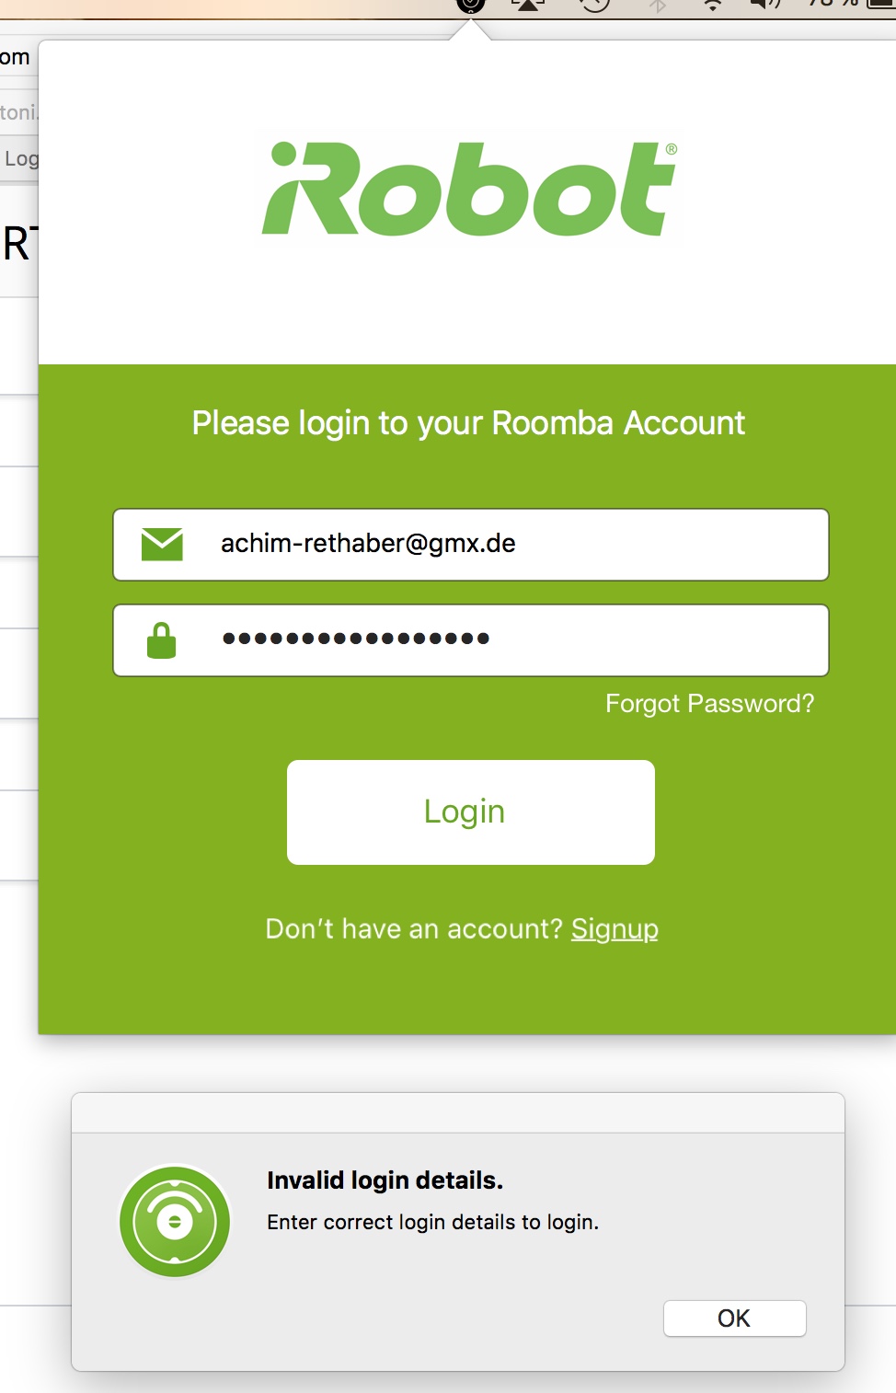Open the Wi-Fi status menu
896x1393 pixels.
pyautogui.click(x=713, y=5)
